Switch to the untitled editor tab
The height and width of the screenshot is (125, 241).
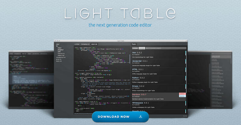(x=77, y=44)
